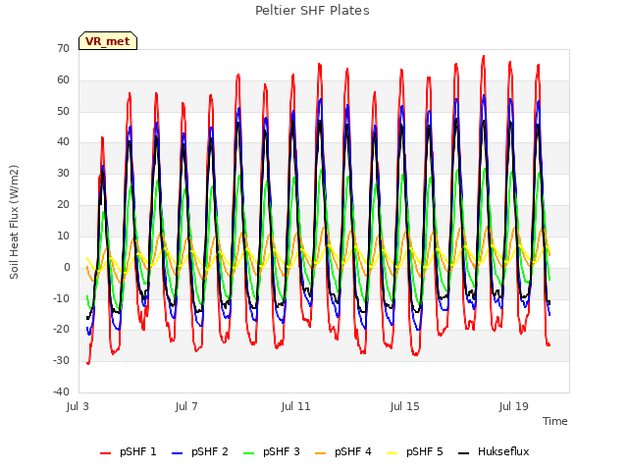Image resolution: width=628 pixels, height=471 pixels.
Task: Click the 20 y-axis tick label
Action: (63, 204)
